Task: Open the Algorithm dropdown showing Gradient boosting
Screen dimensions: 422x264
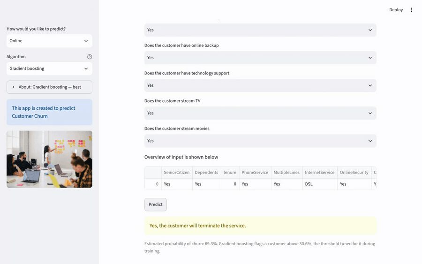Action: coord(49,68)
